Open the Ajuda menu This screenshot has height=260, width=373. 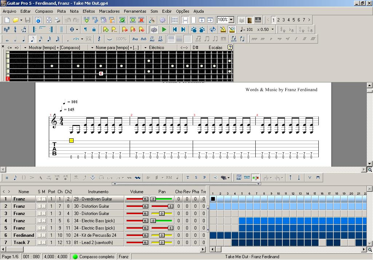pyautogui.click(x=199, y=11)
